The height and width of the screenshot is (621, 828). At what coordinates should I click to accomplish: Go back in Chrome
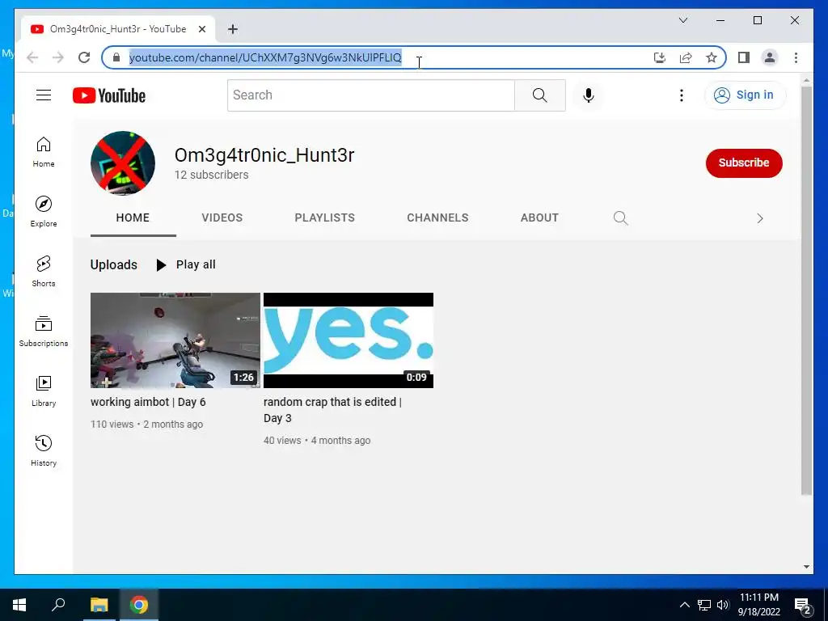pyautogui.click(x=32, y=57)
